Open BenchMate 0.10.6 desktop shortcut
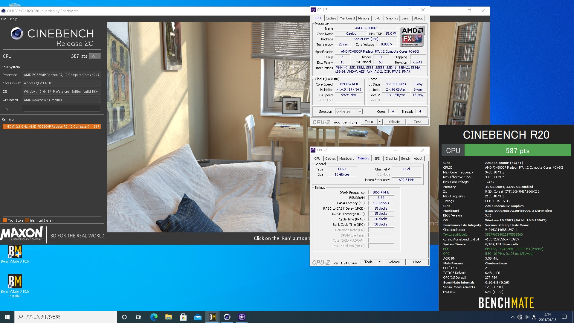Image resolution: width=574 pixels, height=323 pixels. pyautogui.click(x=15, y=254)
